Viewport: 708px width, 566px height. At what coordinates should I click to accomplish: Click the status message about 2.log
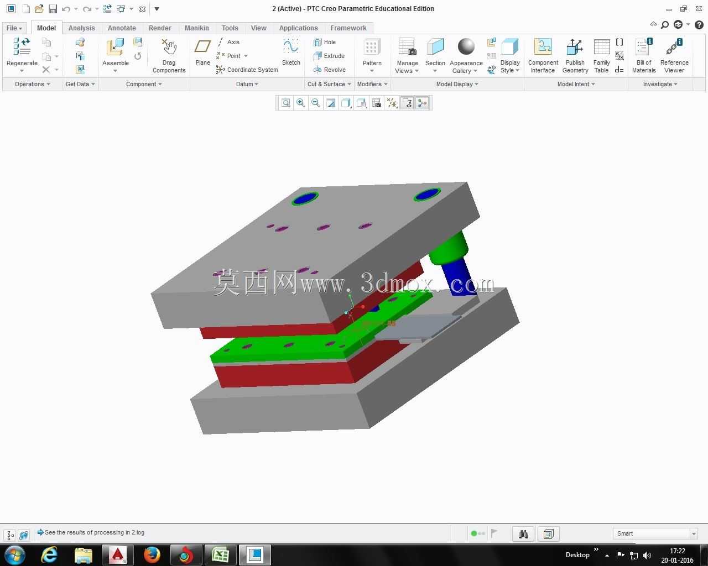click(95, 533)
